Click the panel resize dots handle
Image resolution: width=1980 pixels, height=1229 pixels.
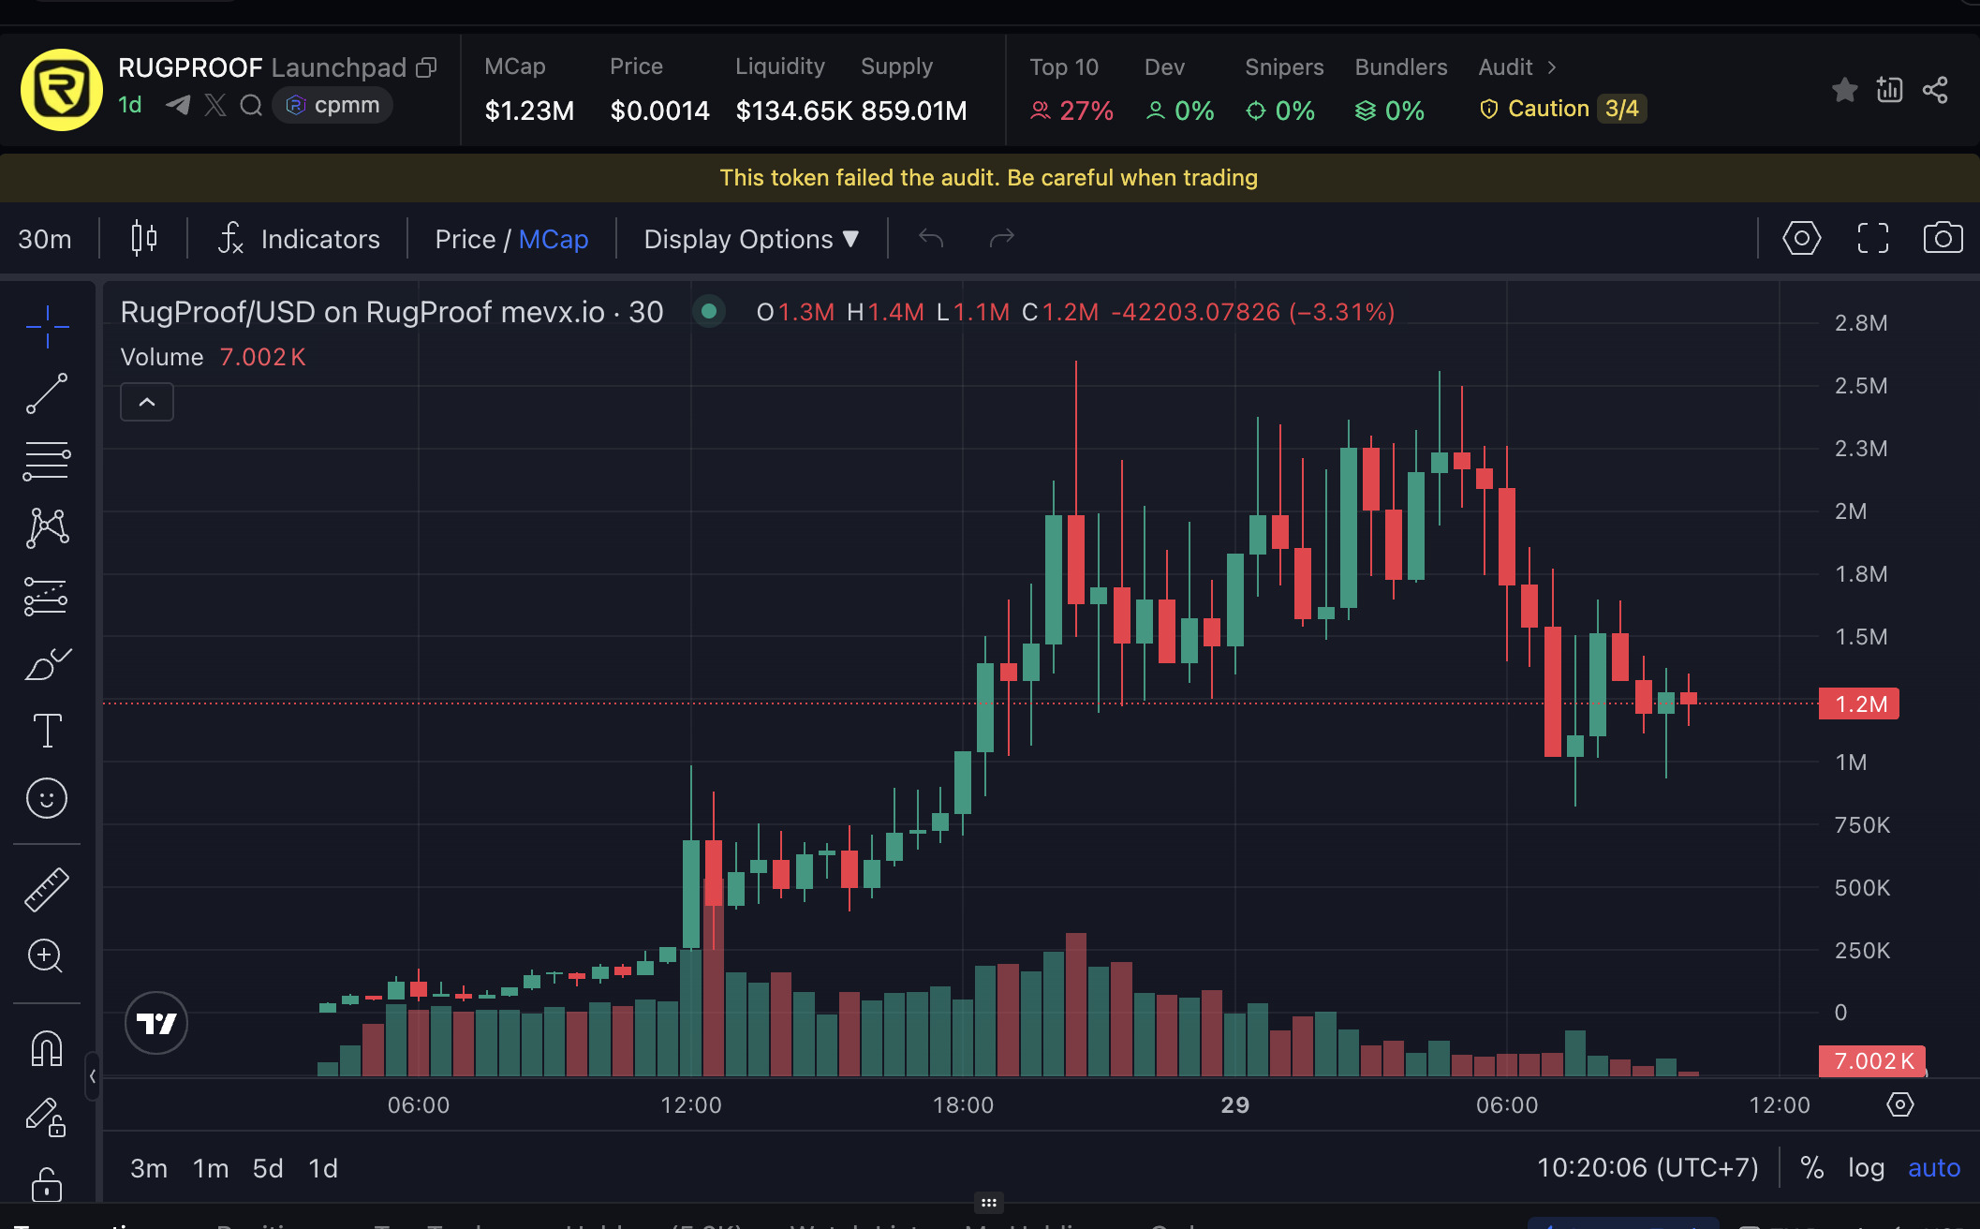coord(989,1202)
